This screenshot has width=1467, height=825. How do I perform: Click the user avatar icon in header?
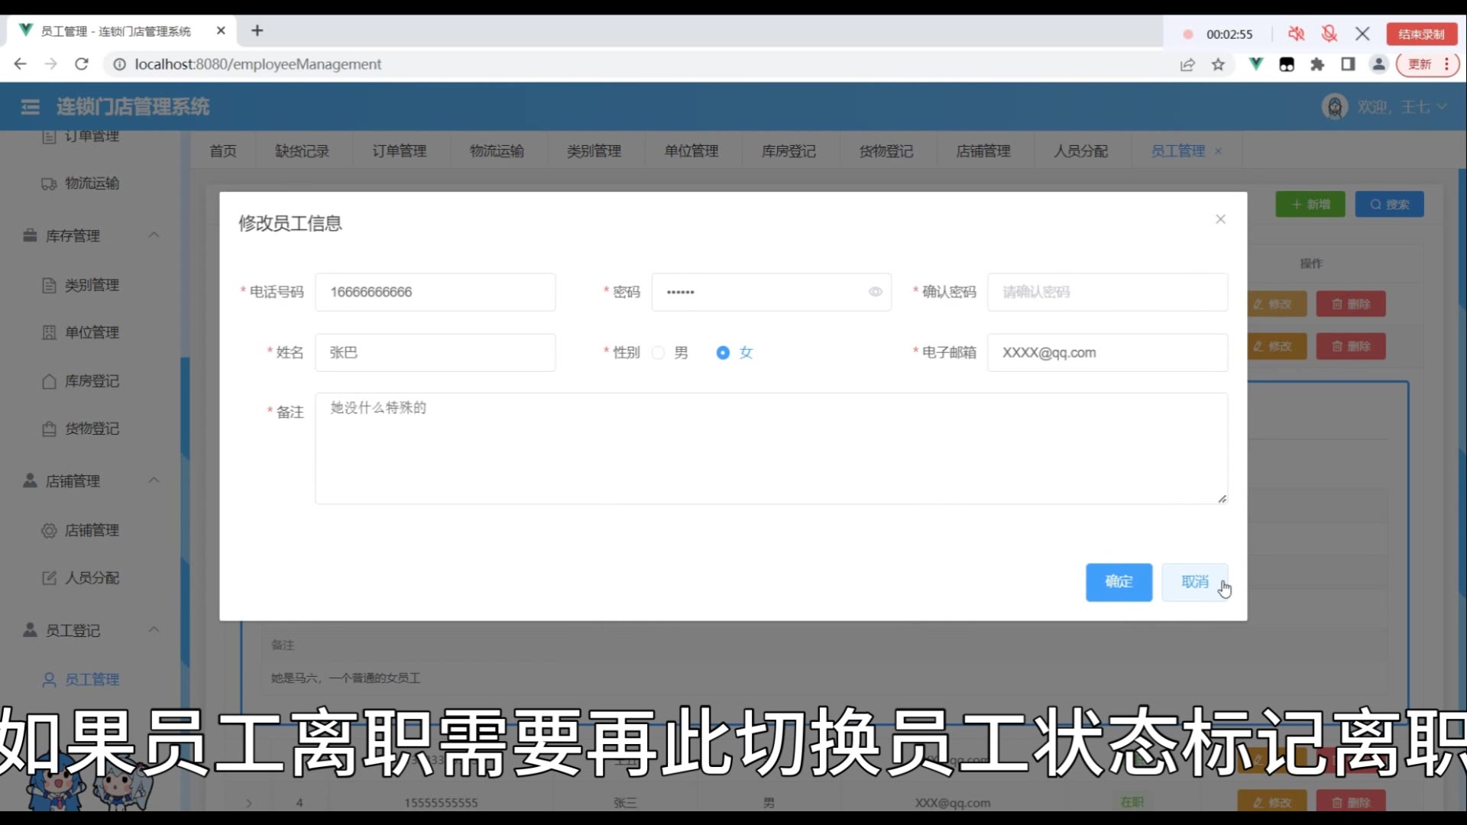[1335, 107]
